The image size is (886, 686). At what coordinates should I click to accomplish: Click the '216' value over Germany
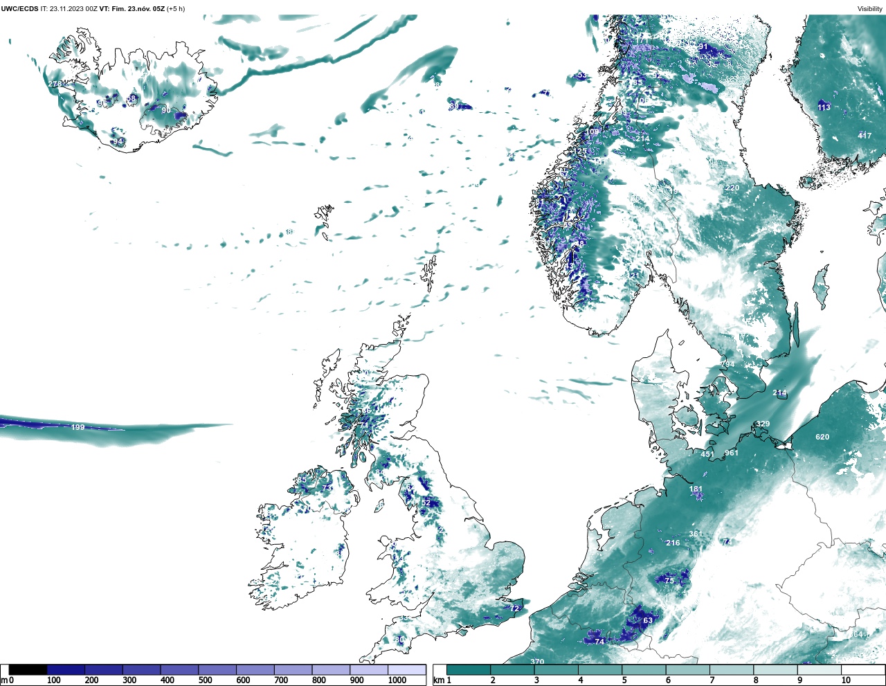673,543
